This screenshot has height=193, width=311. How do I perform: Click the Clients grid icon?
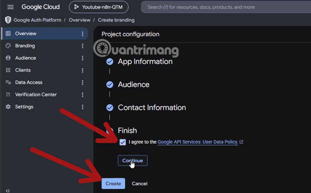point(8,70)
